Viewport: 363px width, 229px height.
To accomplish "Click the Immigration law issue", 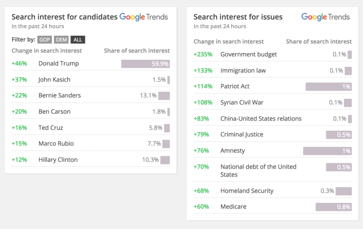I will pos(243,70).
